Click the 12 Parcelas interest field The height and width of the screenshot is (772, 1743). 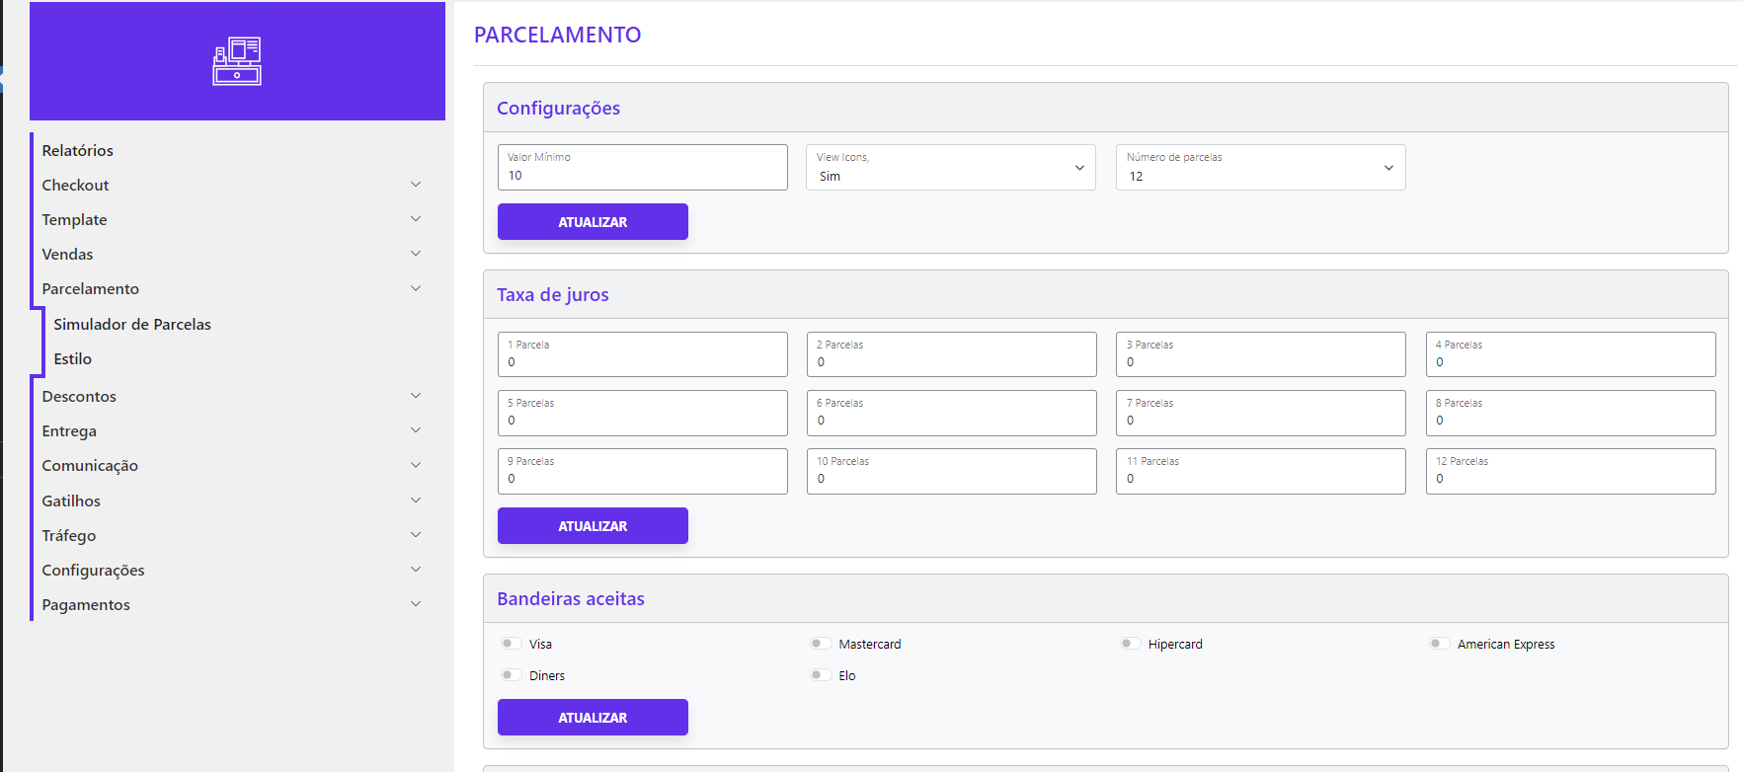pyautogui.click(x=1570, y=478)
